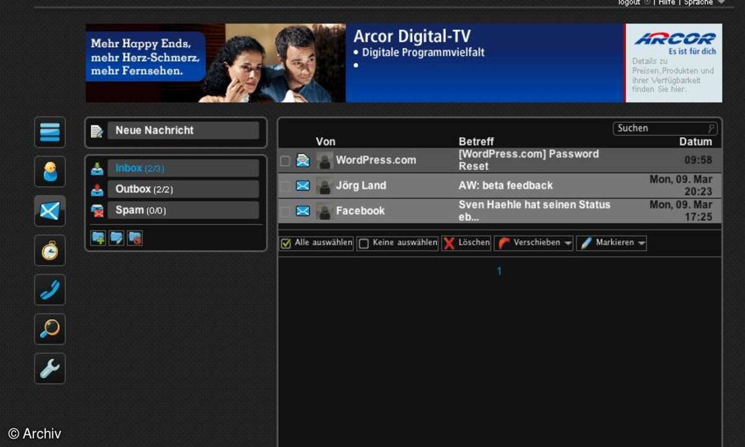This screenshot has width=745, height=447.
Task: Tick the checkbox for the WordPress.com email
Action: (285, 161)
